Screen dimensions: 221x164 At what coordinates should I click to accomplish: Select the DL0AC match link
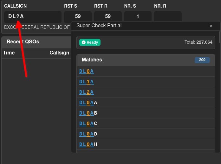[88, 123]
